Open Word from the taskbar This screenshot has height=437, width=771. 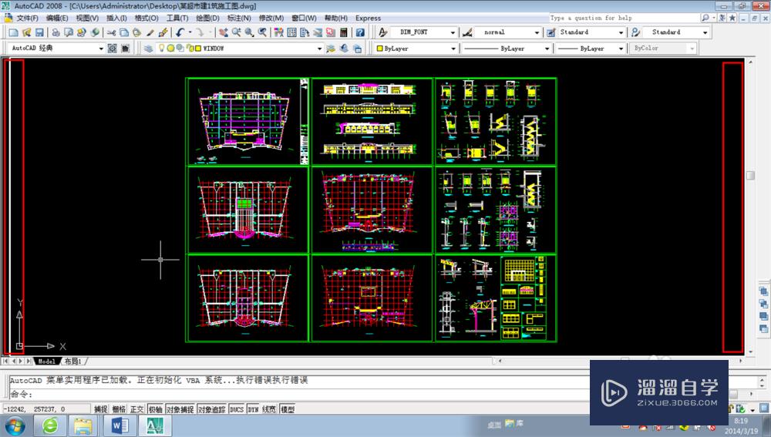click(x=120, y=425)
